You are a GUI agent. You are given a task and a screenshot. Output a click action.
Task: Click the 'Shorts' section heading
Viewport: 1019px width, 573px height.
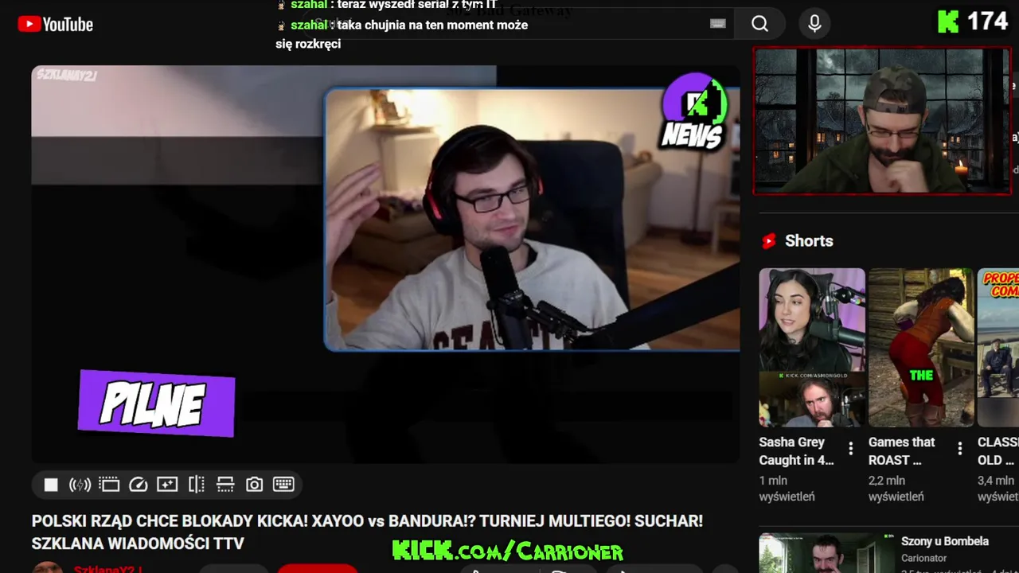[809, 241]
